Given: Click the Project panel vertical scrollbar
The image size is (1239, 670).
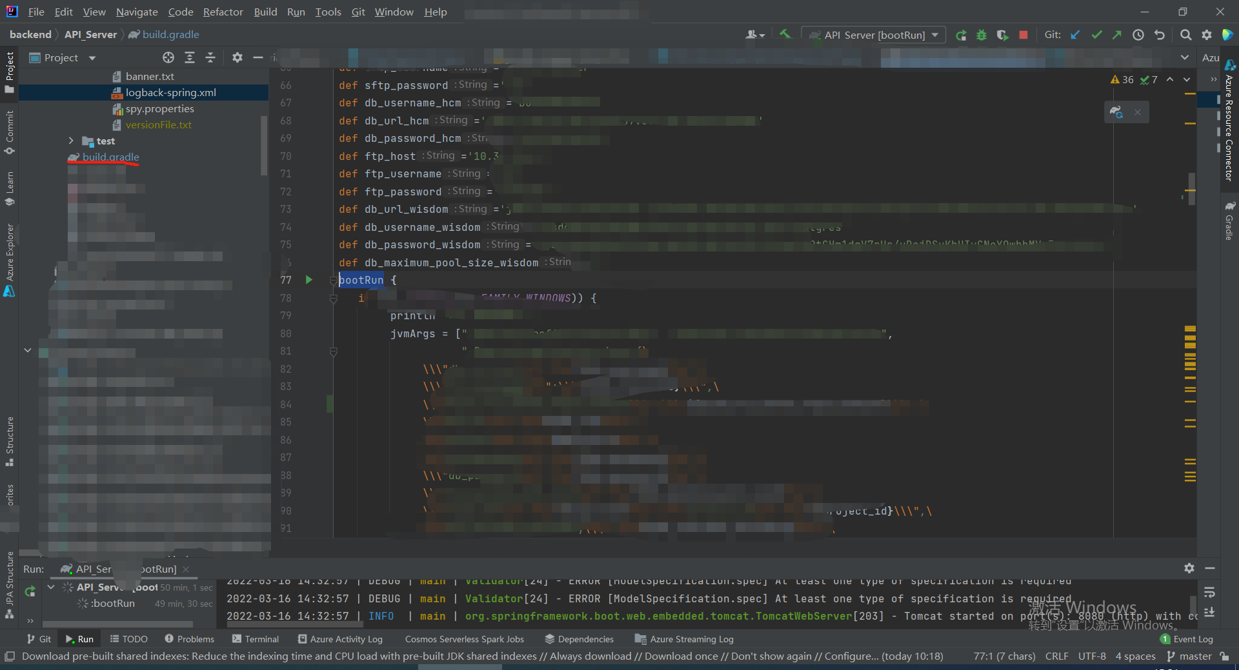Looking at the screenshot, I should pos(263,145).
